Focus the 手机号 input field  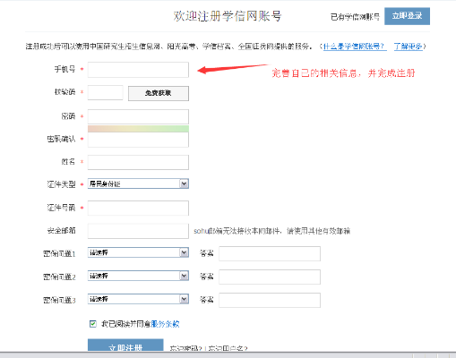(138, 70)
